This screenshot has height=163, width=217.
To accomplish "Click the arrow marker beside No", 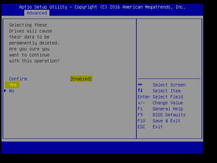I will tap(5, 91).
